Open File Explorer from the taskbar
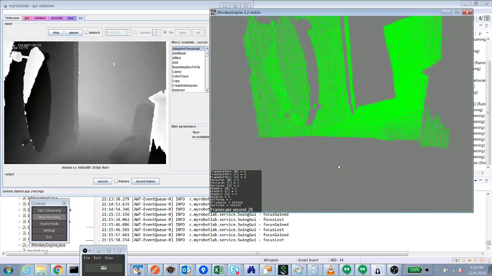This screenshot has width=492, height=276. pos(41,270)
